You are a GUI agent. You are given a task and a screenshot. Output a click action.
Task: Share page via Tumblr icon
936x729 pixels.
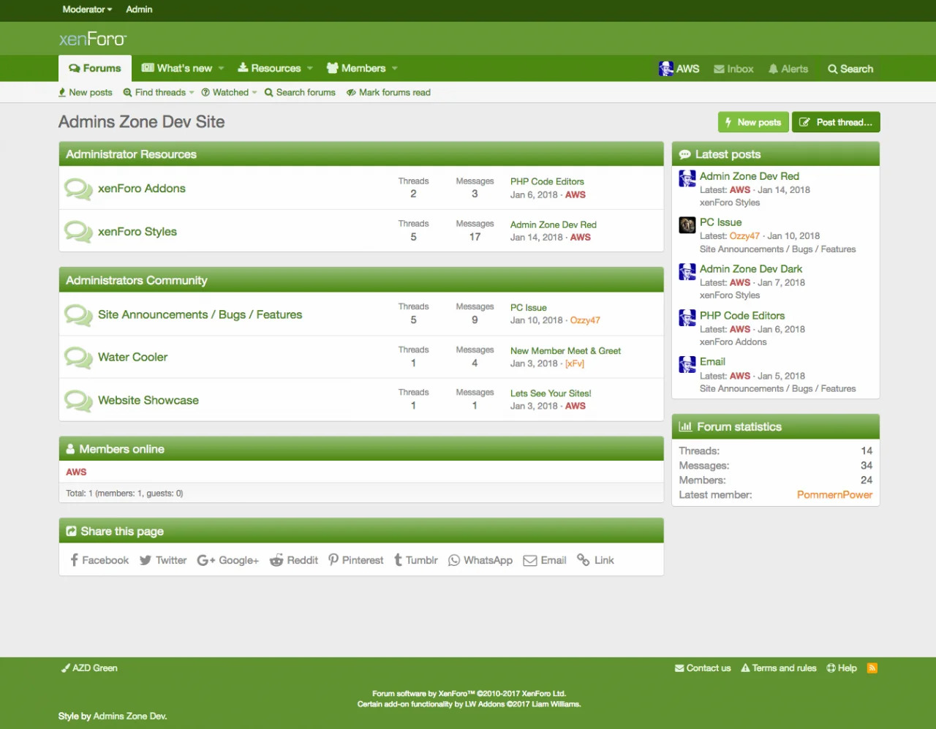[x=398, y=560]
